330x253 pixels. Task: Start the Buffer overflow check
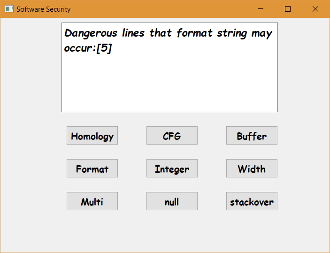[x=252, y=136]
